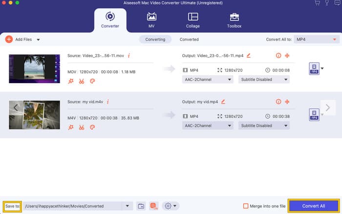The width and height of the screenshot is (342, 214).
Task: Click output duration '00:00:38'
Action: 281,116
